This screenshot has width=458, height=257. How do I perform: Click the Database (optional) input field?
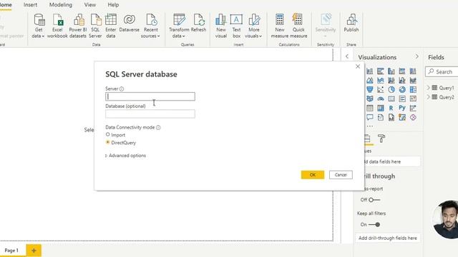(x=150, y=114)
